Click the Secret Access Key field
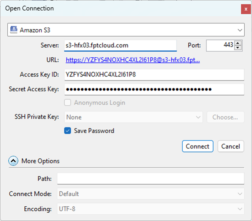This screenshot has width=252, height=221. (x=155, y=89)
